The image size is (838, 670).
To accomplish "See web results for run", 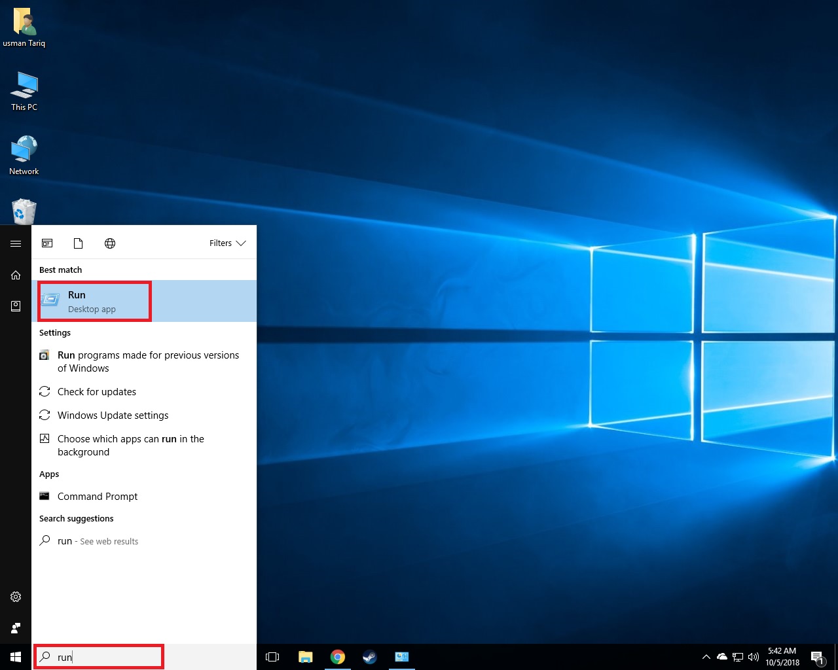I will point(98,541).
